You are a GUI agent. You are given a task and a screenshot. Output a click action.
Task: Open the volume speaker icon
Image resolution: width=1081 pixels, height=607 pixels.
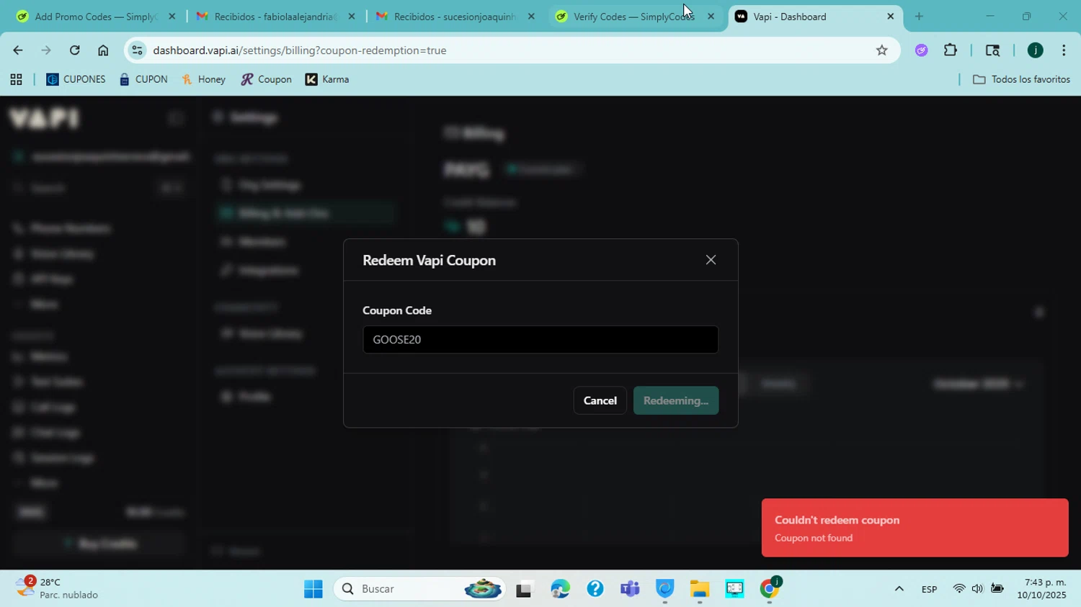[978, 589]
